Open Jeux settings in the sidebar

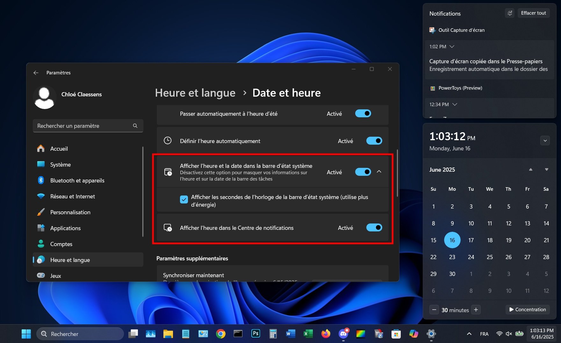pyautogui.click(x=55, y=276)
